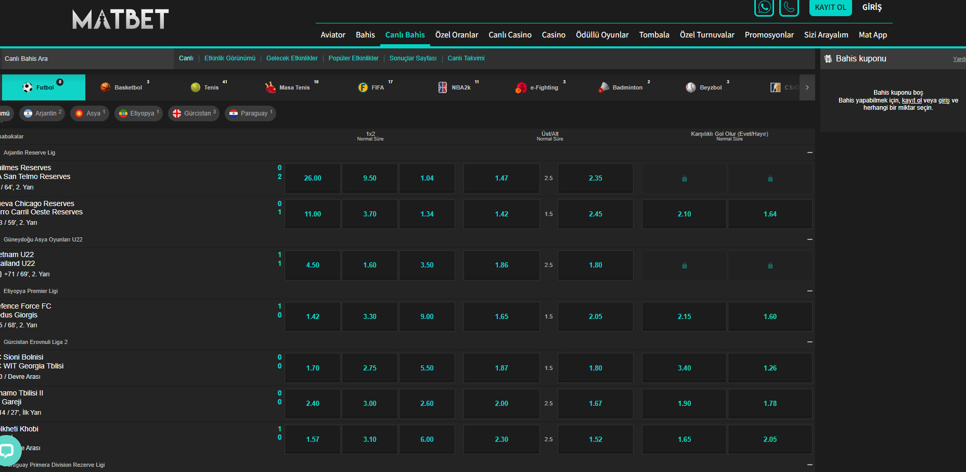The image size is (966, 472).
Task: Open the Canlı Bahis tab
Action: point(405,35)
